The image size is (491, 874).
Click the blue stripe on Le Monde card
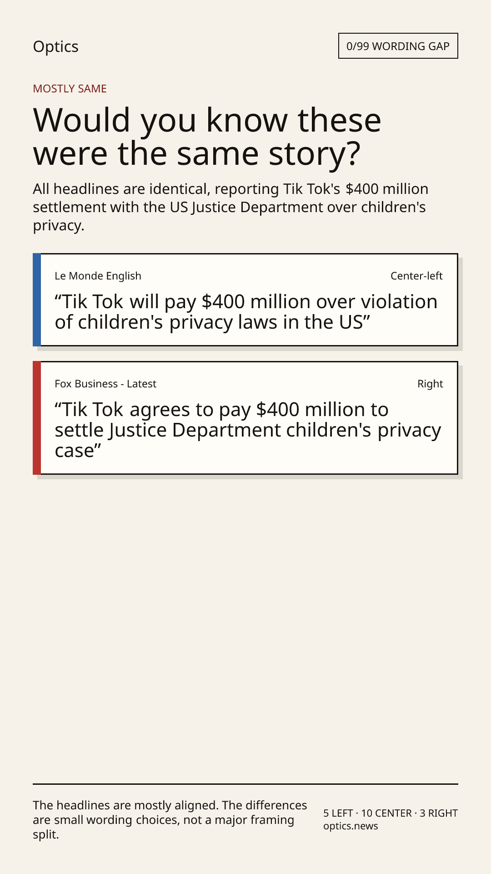37,300
